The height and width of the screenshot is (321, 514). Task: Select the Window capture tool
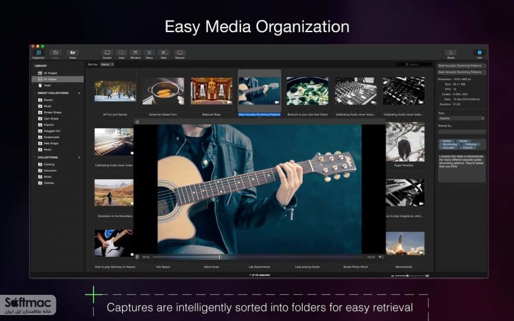(x=136, y=53)
